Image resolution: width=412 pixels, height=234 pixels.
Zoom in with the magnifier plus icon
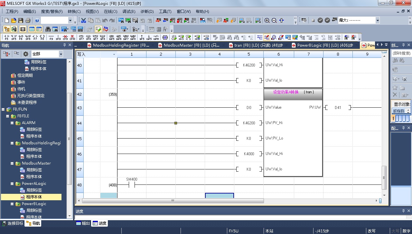point(267,20)
